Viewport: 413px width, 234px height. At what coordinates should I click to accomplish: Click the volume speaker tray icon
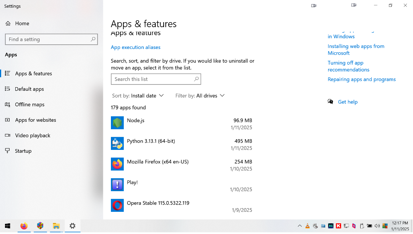pos(377,226)
